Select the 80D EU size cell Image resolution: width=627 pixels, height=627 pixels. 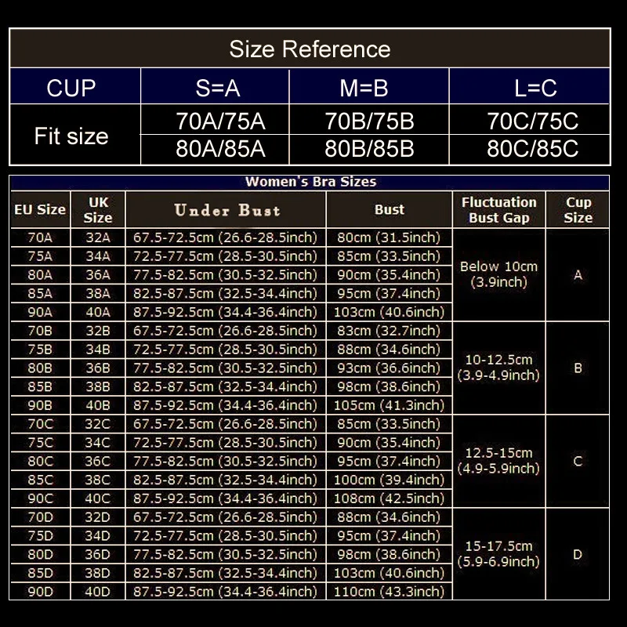click(x=40, y=554)
